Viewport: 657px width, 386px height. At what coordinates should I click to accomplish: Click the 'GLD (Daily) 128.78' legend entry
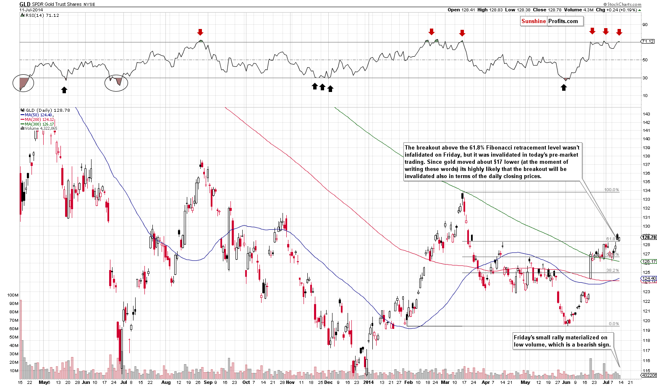tap(44, 110)
